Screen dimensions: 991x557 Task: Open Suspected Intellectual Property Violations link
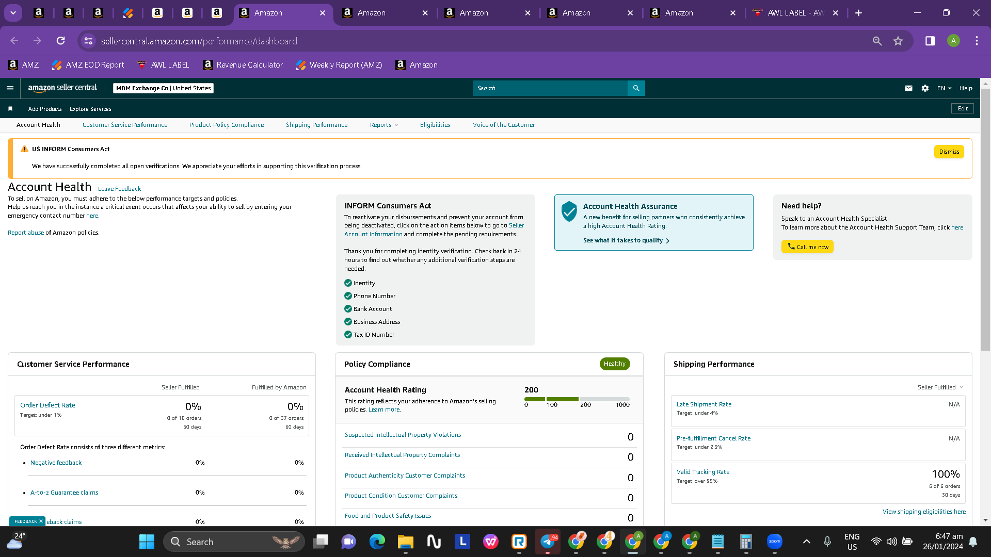point(403,435)
